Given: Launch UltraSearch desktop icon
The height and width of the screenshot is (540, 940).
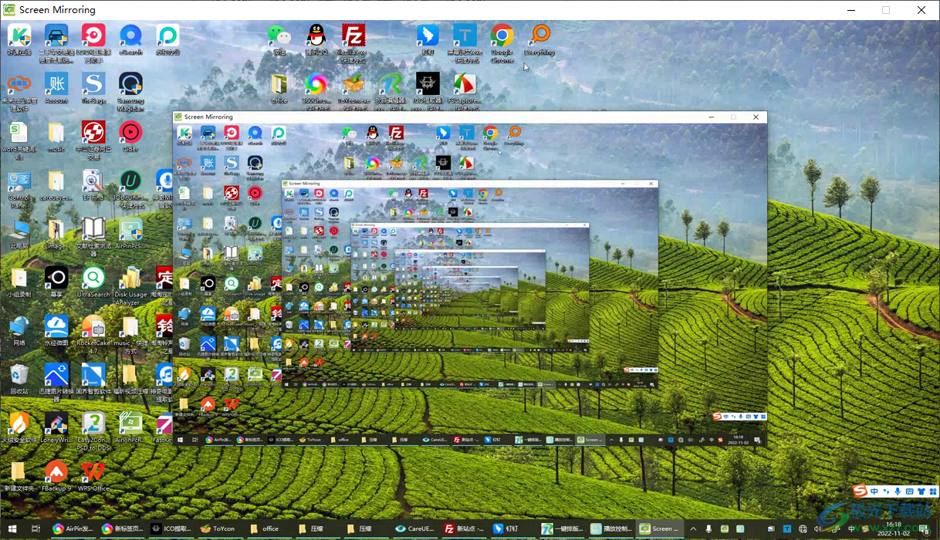Looking at the screenshot, I should pyautogui.click(x=93, y=278).
